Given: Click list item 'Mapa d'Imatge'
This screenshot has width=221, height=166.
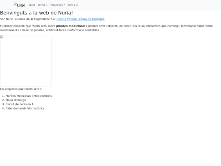Looking at the screenshot, I should click(16, 100).
